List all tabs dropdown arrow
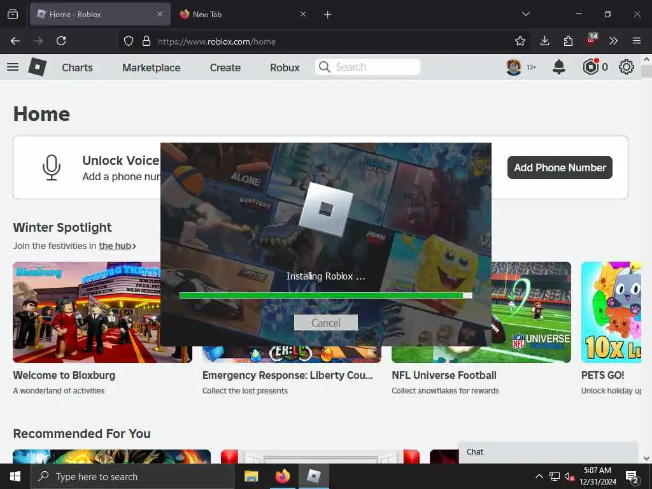This screenshot has width=652, height=489. [x=525, y=14]
